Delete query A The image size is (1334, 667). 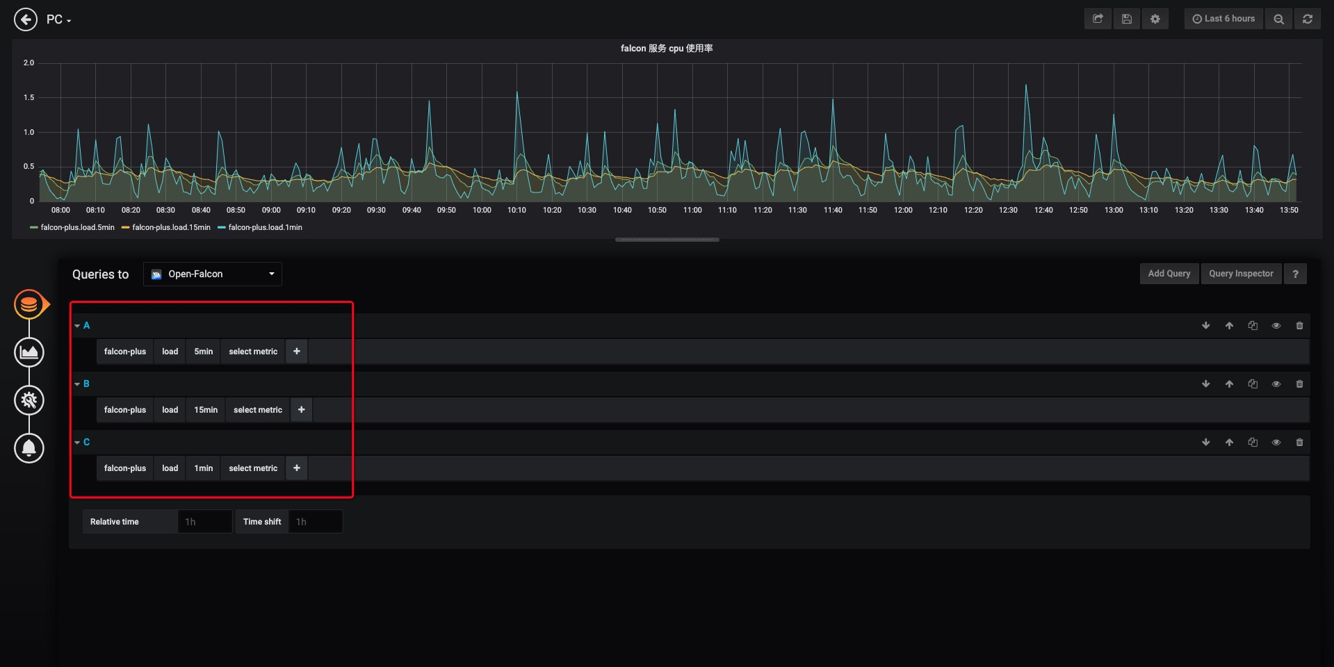[1299, 325]
